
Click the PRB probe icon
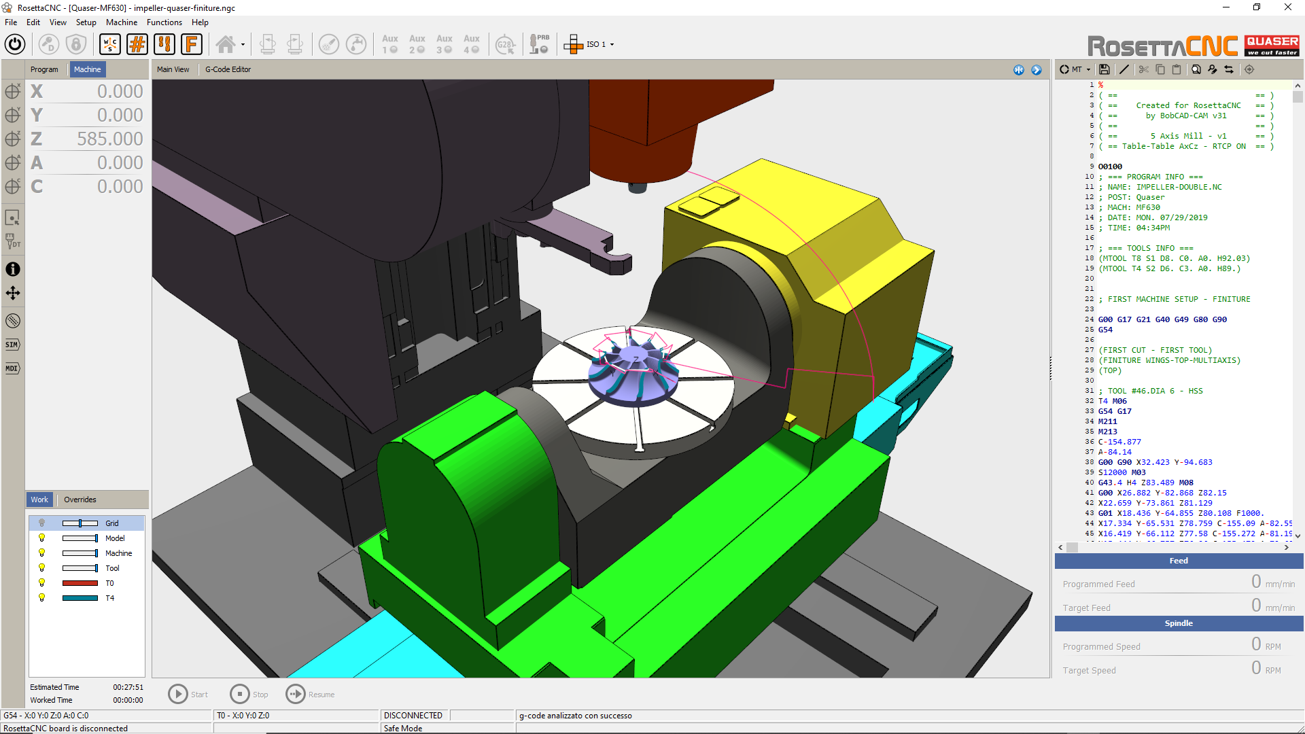coord(539,44)
